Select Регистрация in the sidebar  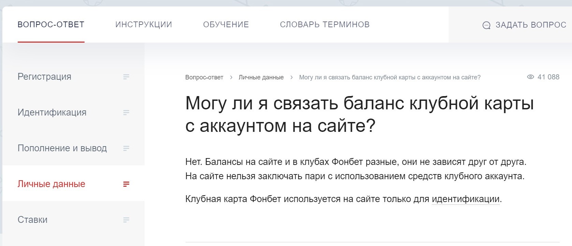44,77
